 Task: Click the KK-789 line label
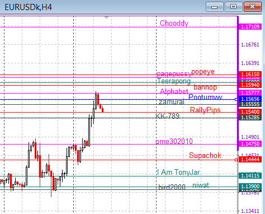click(x=167, y=116)
